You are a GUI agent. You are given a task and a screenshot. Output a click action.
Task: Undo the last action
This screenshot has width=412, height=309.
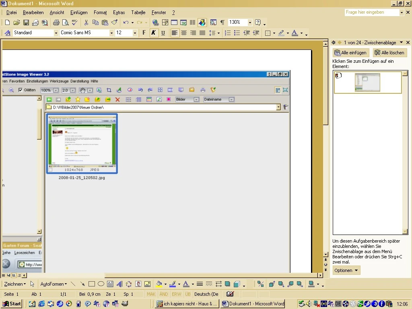(126, 23)
